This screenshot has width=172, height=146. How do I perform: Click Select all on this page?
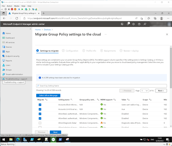(x=48, y=95)
